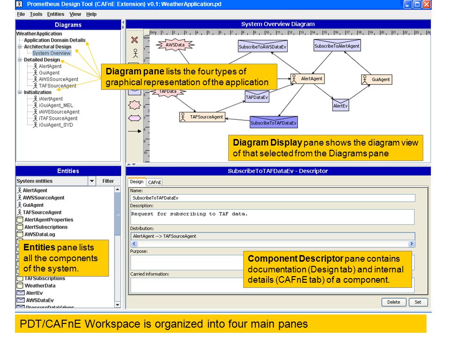Click the TAFDataEv message node
The image size is (449, 337).
[x=257, y=96]
